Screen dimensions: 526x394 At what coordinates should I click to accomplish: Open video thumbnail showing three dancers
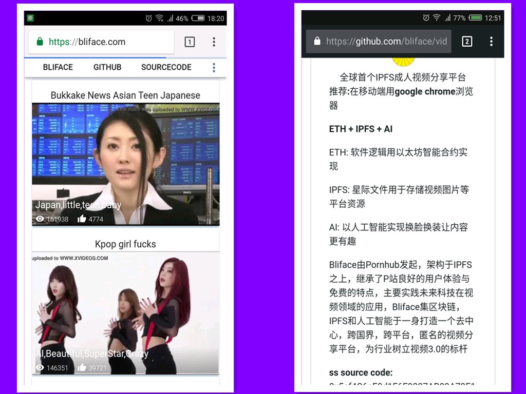point(126,313)
